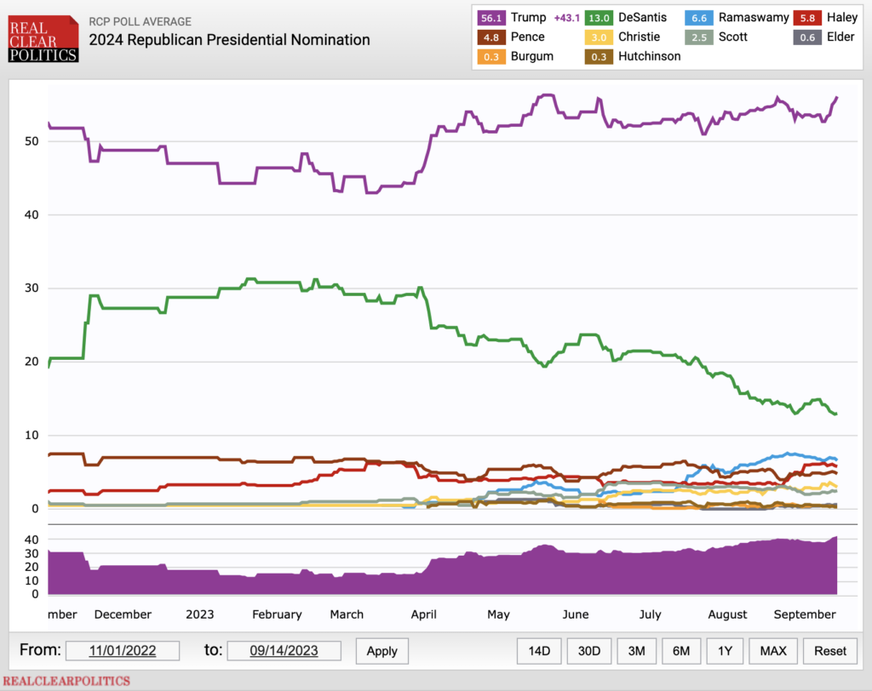Click Trump's purple 56.1 legend swatch
Screen dimensions: 872x691
click(491, 18)
